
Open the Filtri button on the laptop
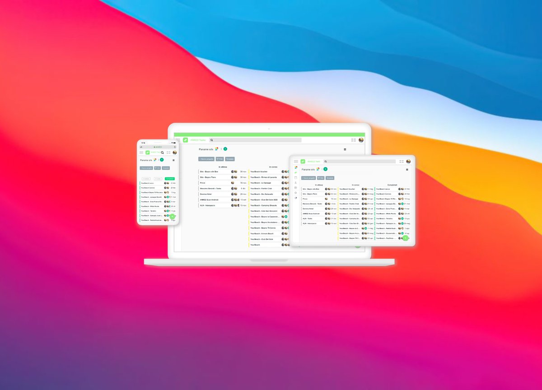point(220,159)
